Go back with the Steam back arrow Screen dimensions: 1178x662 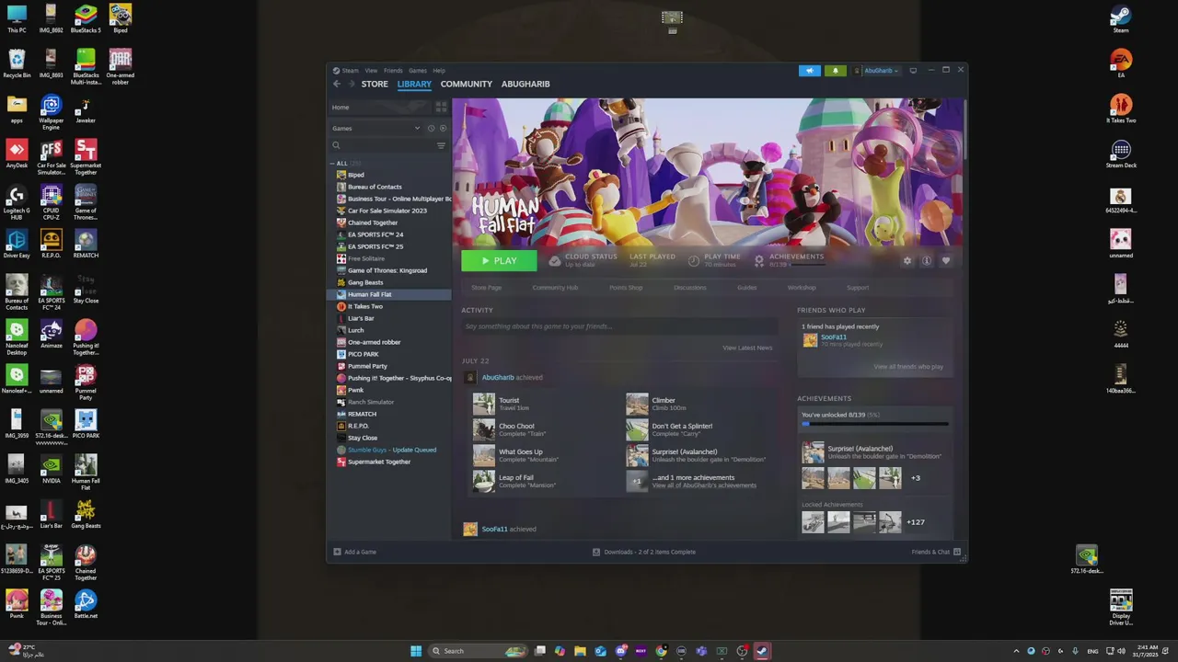coord(337,84)
